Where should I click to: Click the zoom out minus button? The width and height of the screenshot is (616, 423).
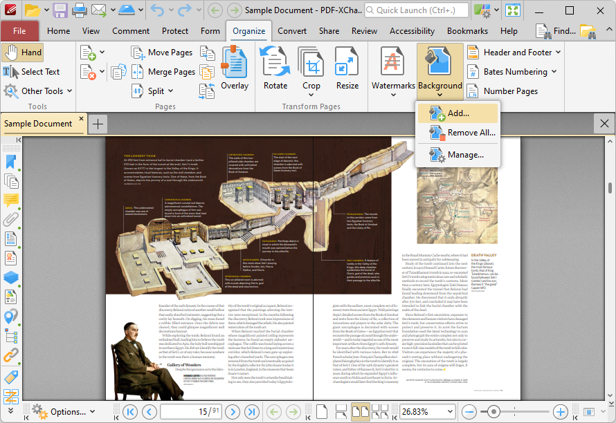click(469, 412)
